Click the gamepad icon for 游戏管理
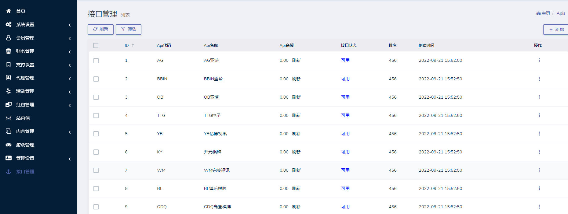The height and width of the screenshot is (214, 568). pyautogui.click(x=9, y=145)
